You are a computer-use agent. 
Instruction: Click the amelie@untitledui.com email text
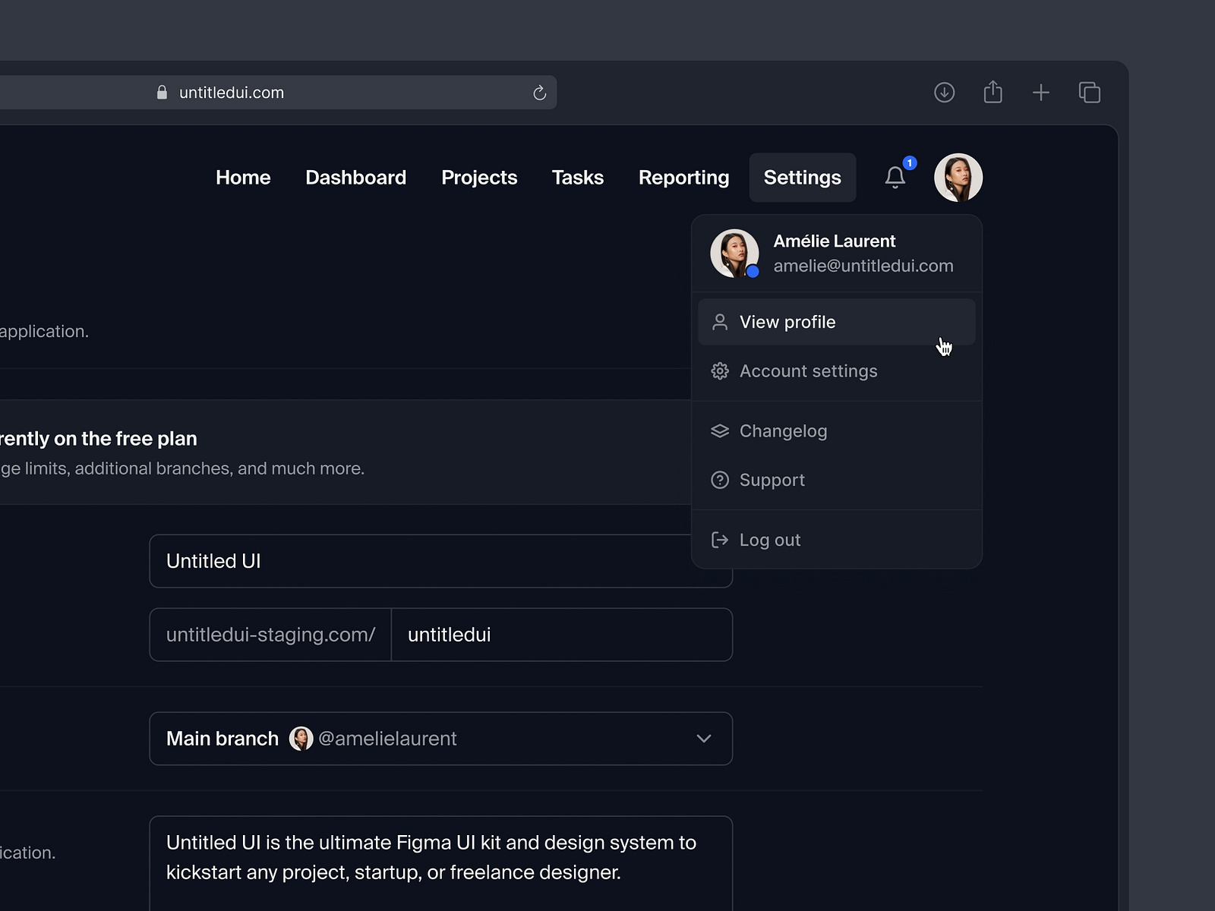click(x=863, y=266)
